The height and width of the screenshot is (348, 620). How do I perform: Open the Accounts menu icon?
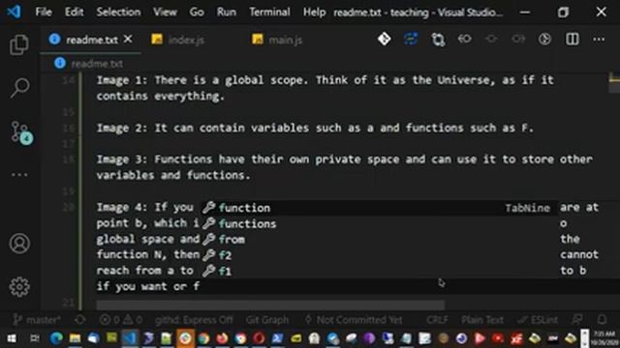tap(19, 243)
